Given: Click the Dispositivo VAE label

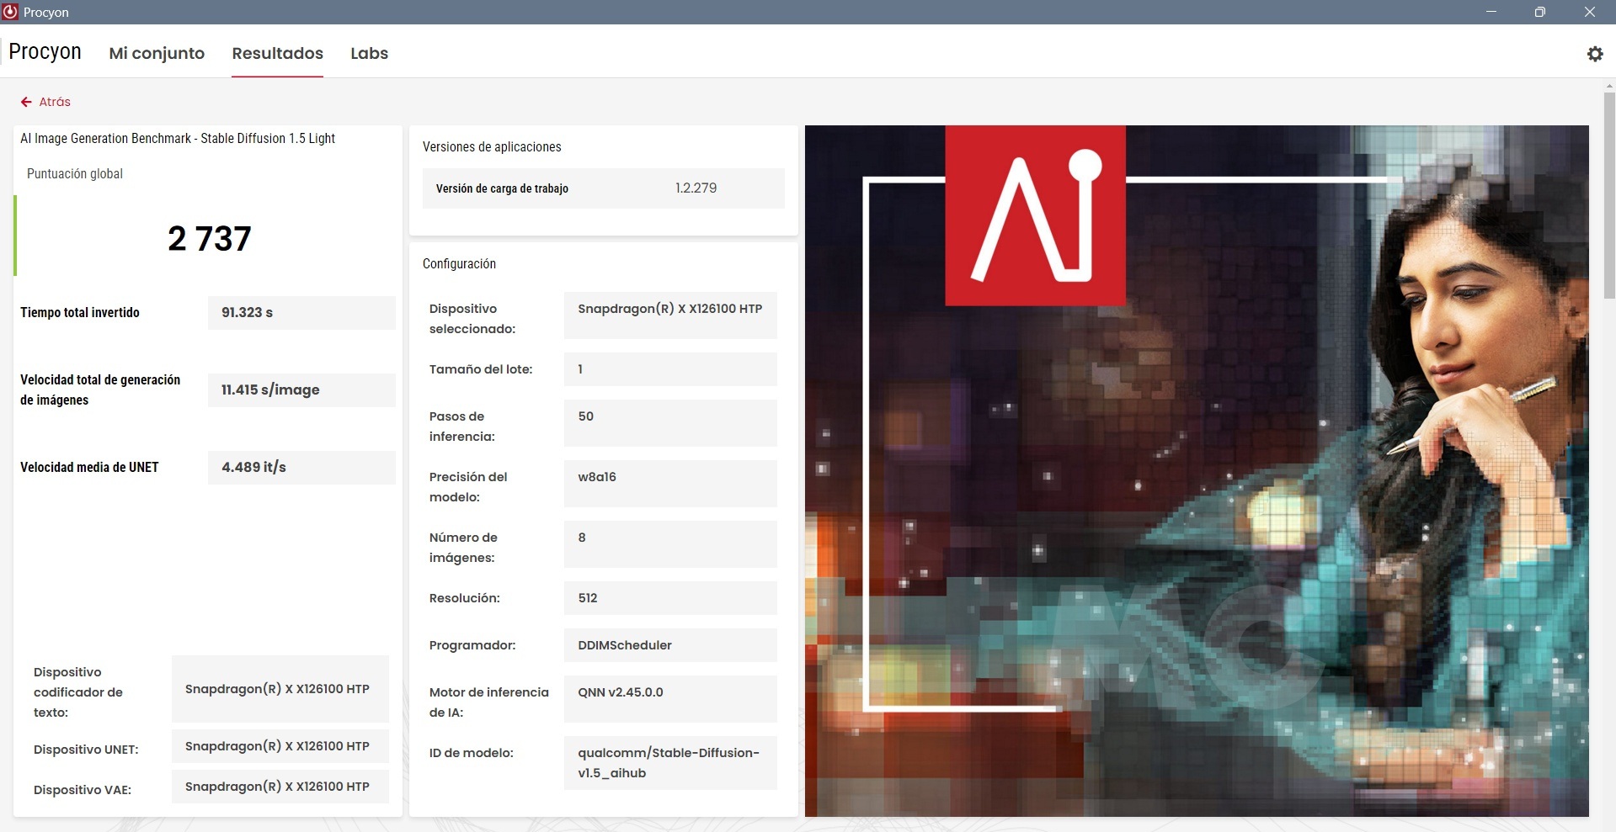Looking at the screenshot, I should (83, 790).
